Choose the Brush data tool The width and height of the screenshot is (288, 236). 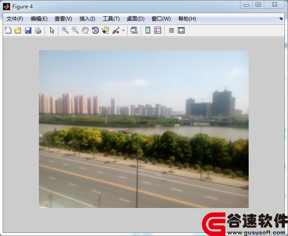click(116, 30)
